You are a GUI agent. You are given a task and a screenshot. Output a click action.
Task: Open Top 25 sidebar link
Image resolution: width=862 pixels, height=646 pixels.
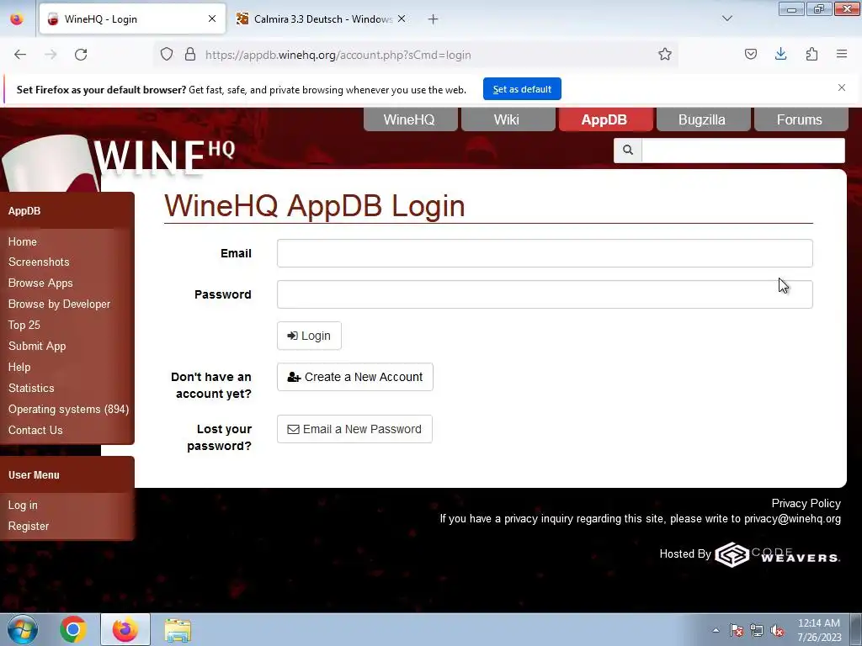point(24,325)
